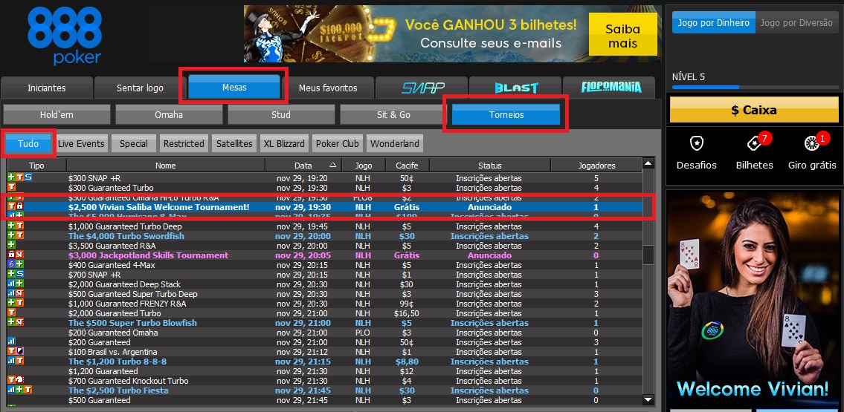Select the Stud game filter
This screenshot has width=844, height=412.
point(281,114)
